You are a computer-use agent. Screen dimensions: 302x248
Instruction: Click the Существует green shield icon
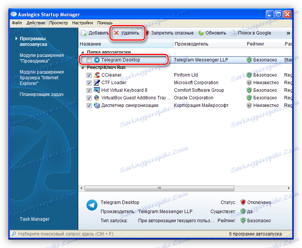[x=243, y=212]
